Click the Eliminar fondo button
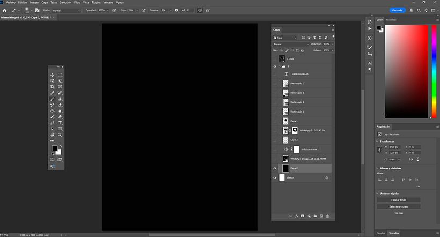The height and width of the screenshot is (237, 440). [x=399, y=200]
